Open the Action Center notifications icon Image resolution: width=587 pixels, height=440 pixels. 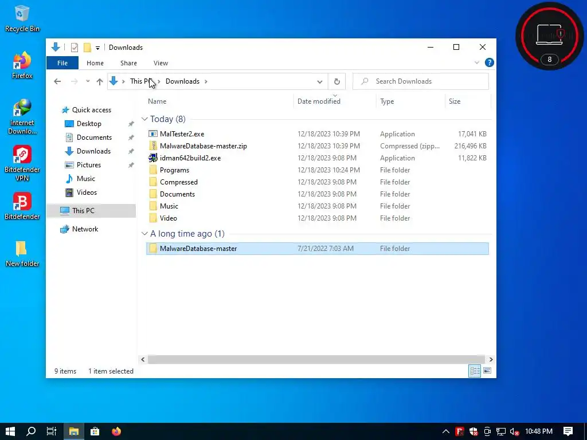[568, 431]
